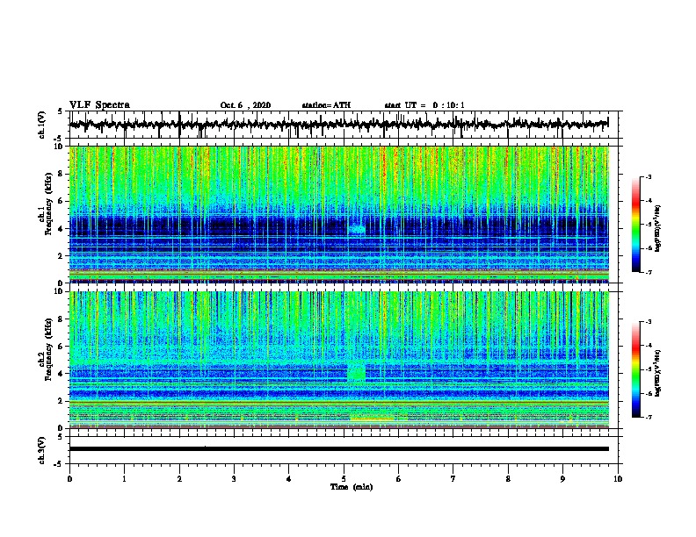Image resolution: width=696 pixels, height=537 pixels.
Task: Click the date "Oct. 6, 2020"
Action: [245, 105]
